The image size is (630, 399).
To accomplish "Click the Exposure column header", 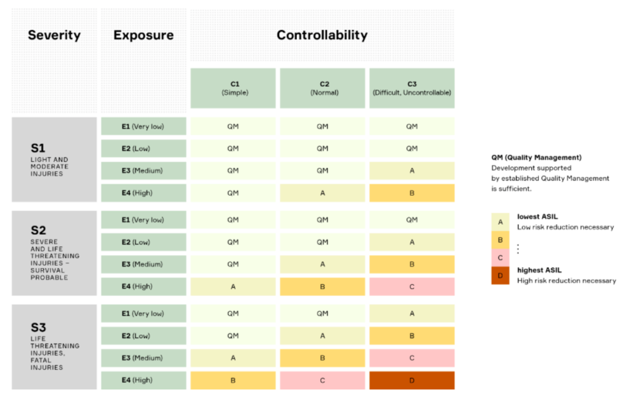I will click(x=143, y=35).
